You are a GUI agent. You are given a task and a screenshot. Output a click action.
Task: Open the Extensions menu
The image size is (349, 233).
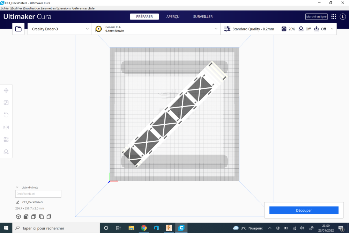point(64,8)
